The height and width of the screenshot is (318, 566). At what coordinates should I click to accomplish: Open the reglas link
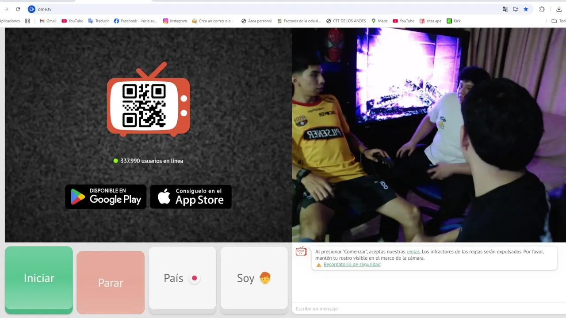[413, 251]
